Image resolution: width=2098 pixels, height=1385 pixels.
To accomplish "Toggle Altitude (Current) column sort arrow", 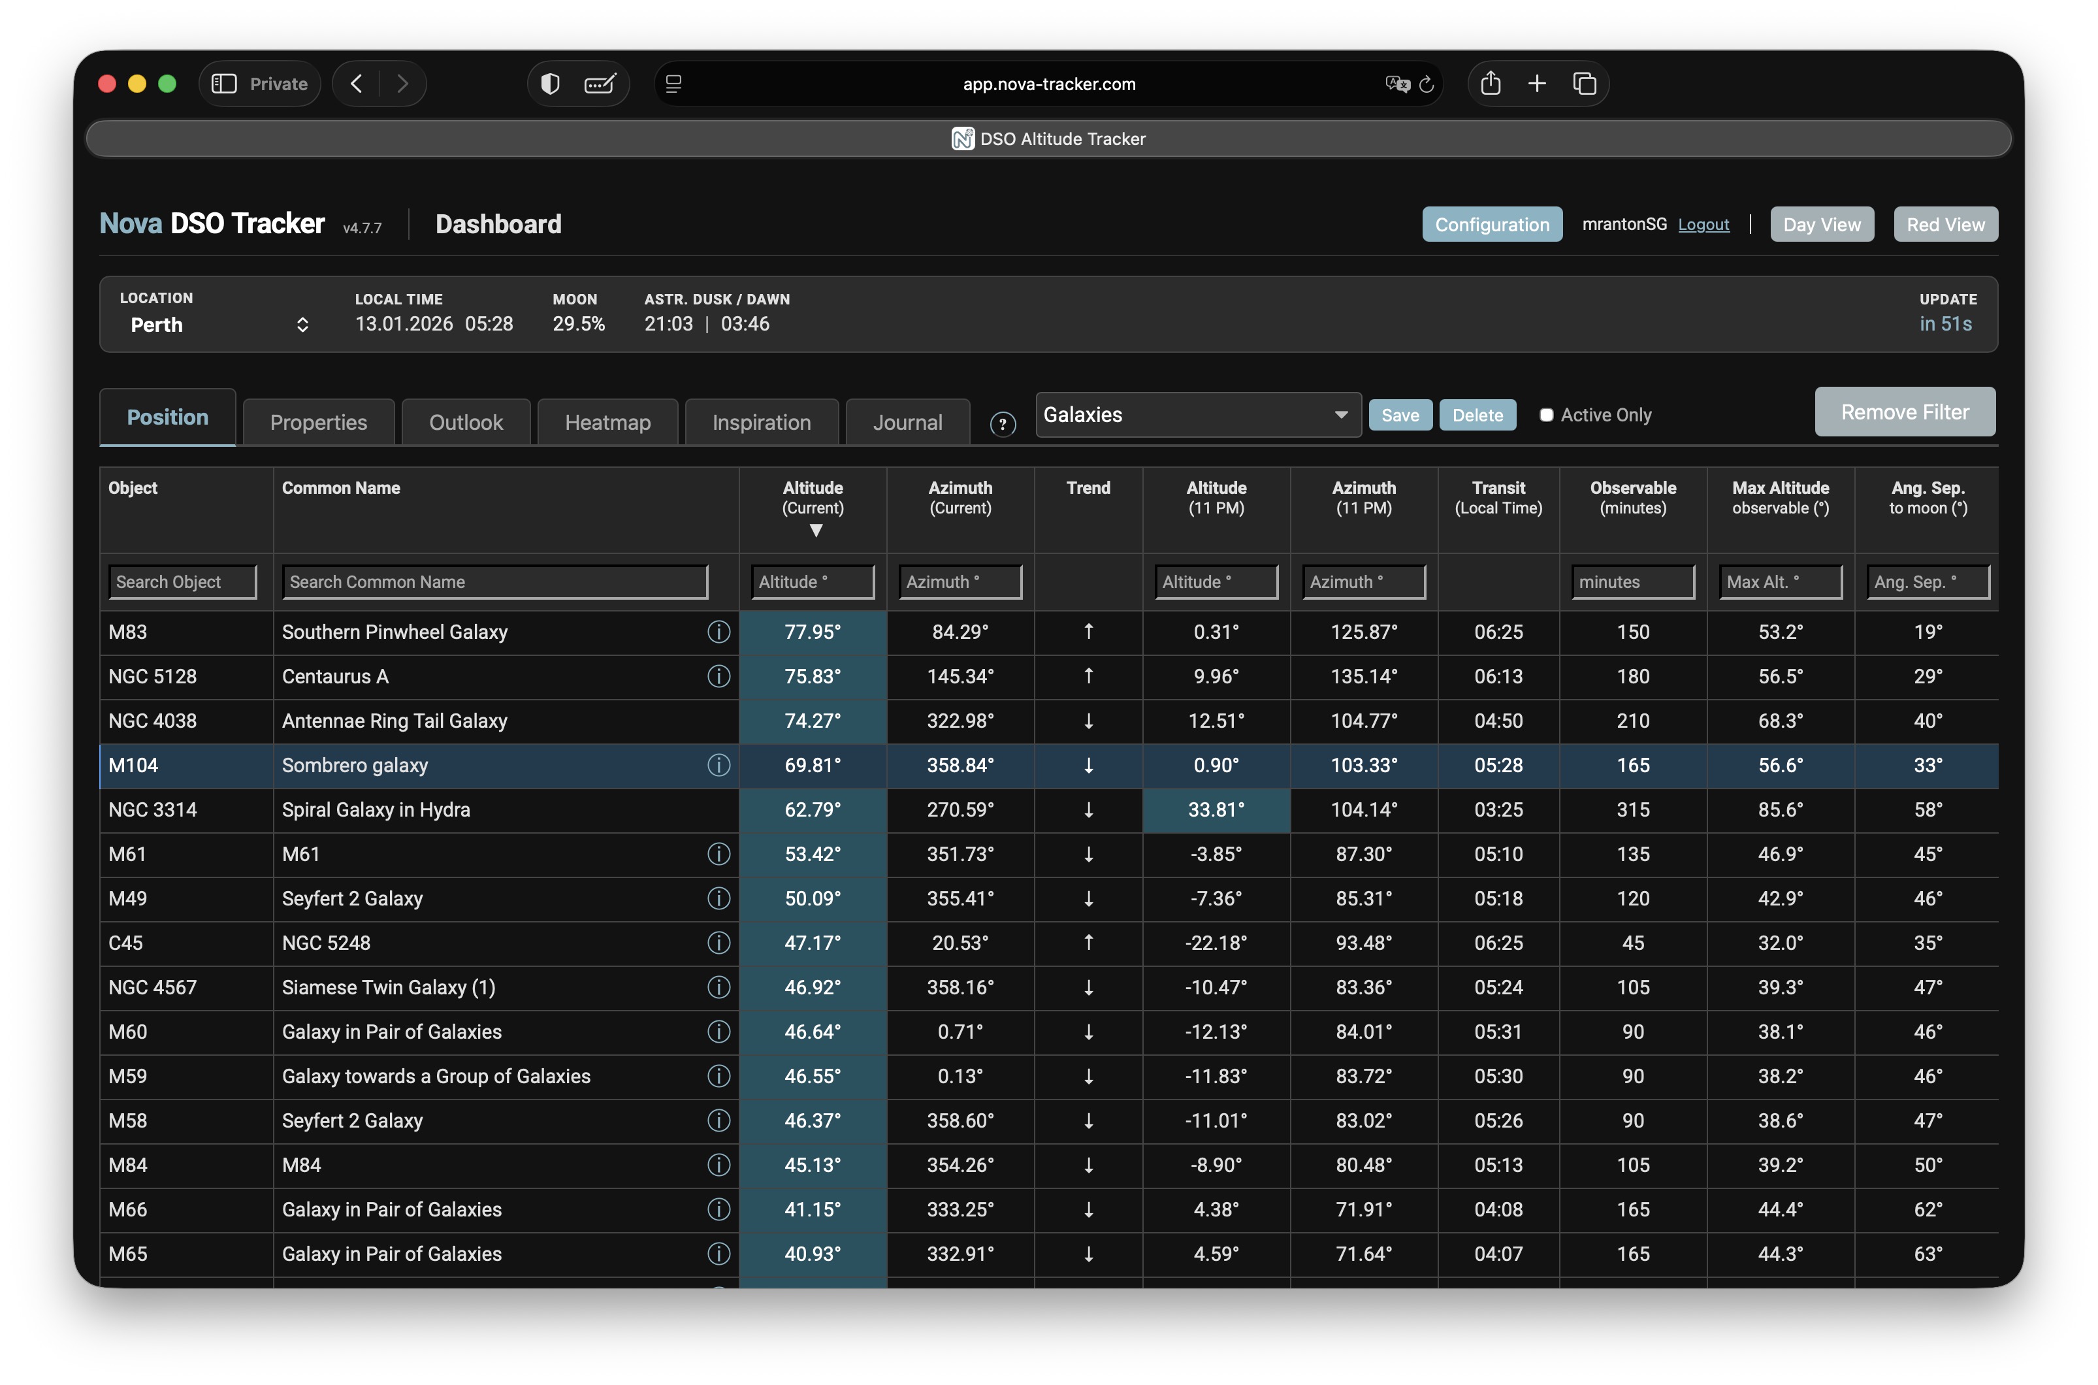I will (815, 531).
